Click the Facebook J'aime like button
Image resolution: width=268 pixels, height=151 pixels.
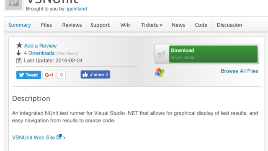pos(95,75)
